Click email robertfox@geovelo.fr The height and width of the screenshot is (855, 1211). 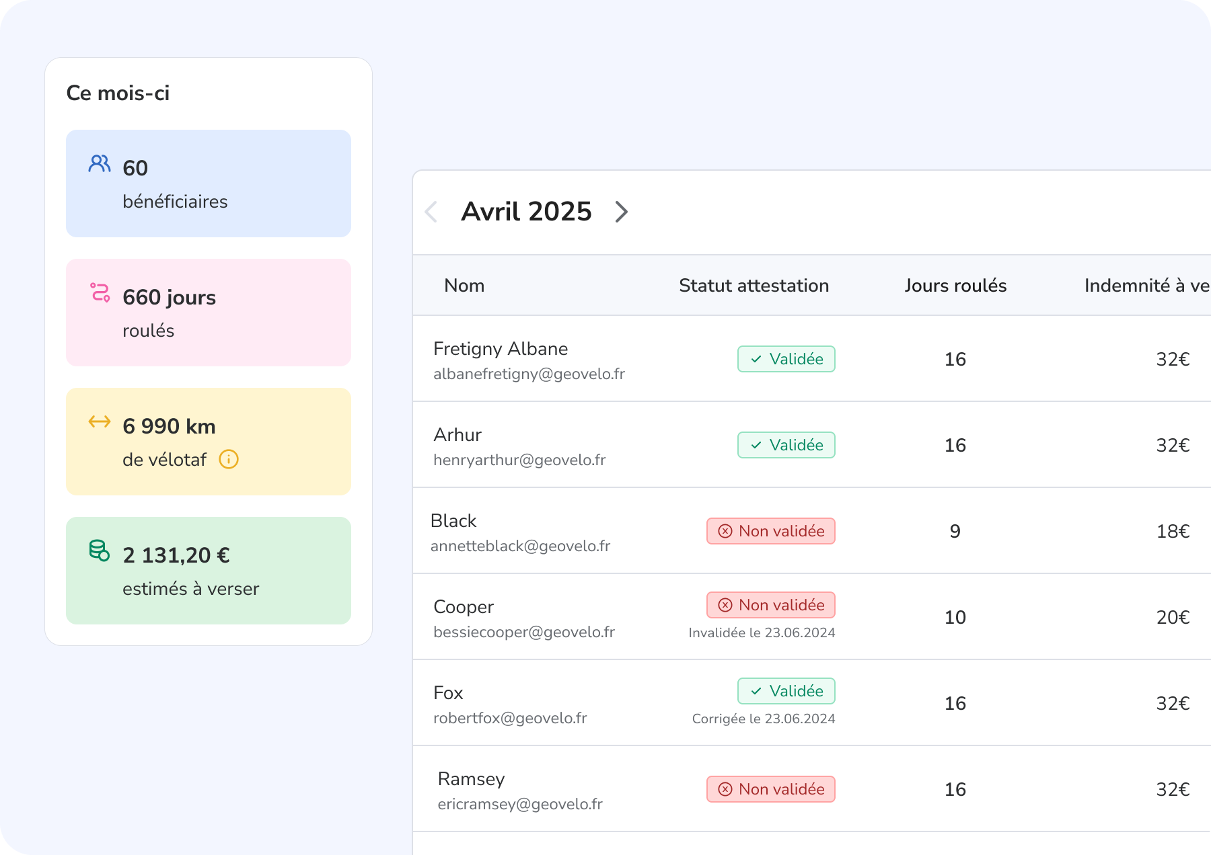(x=510, y=718)
